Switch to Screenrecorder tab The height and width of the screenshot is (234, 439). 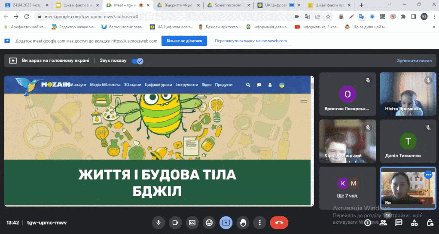tap(229, 5)
